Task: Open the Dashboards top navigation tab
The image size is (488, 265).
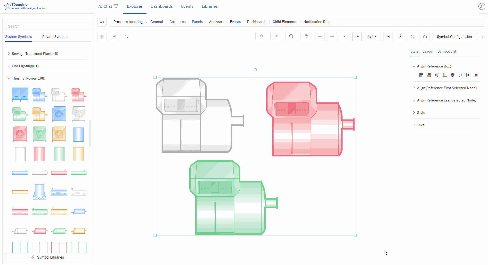Action: tap(162, 6)
